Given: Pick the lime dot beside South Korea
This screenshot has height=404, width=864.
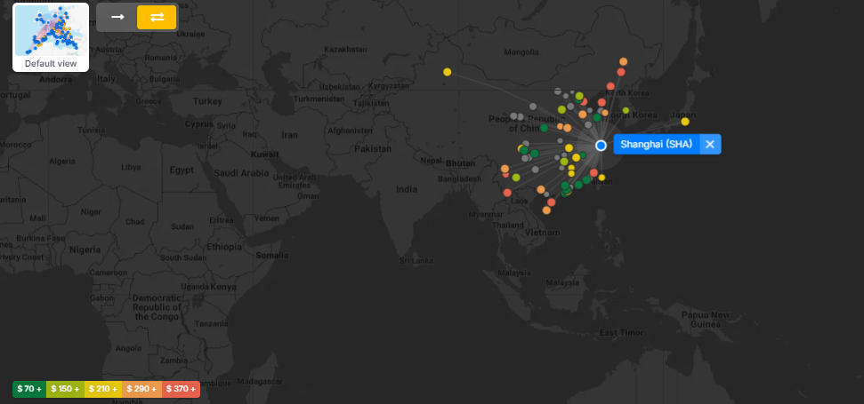Looking at the screenshot, I should pos(626,110).
